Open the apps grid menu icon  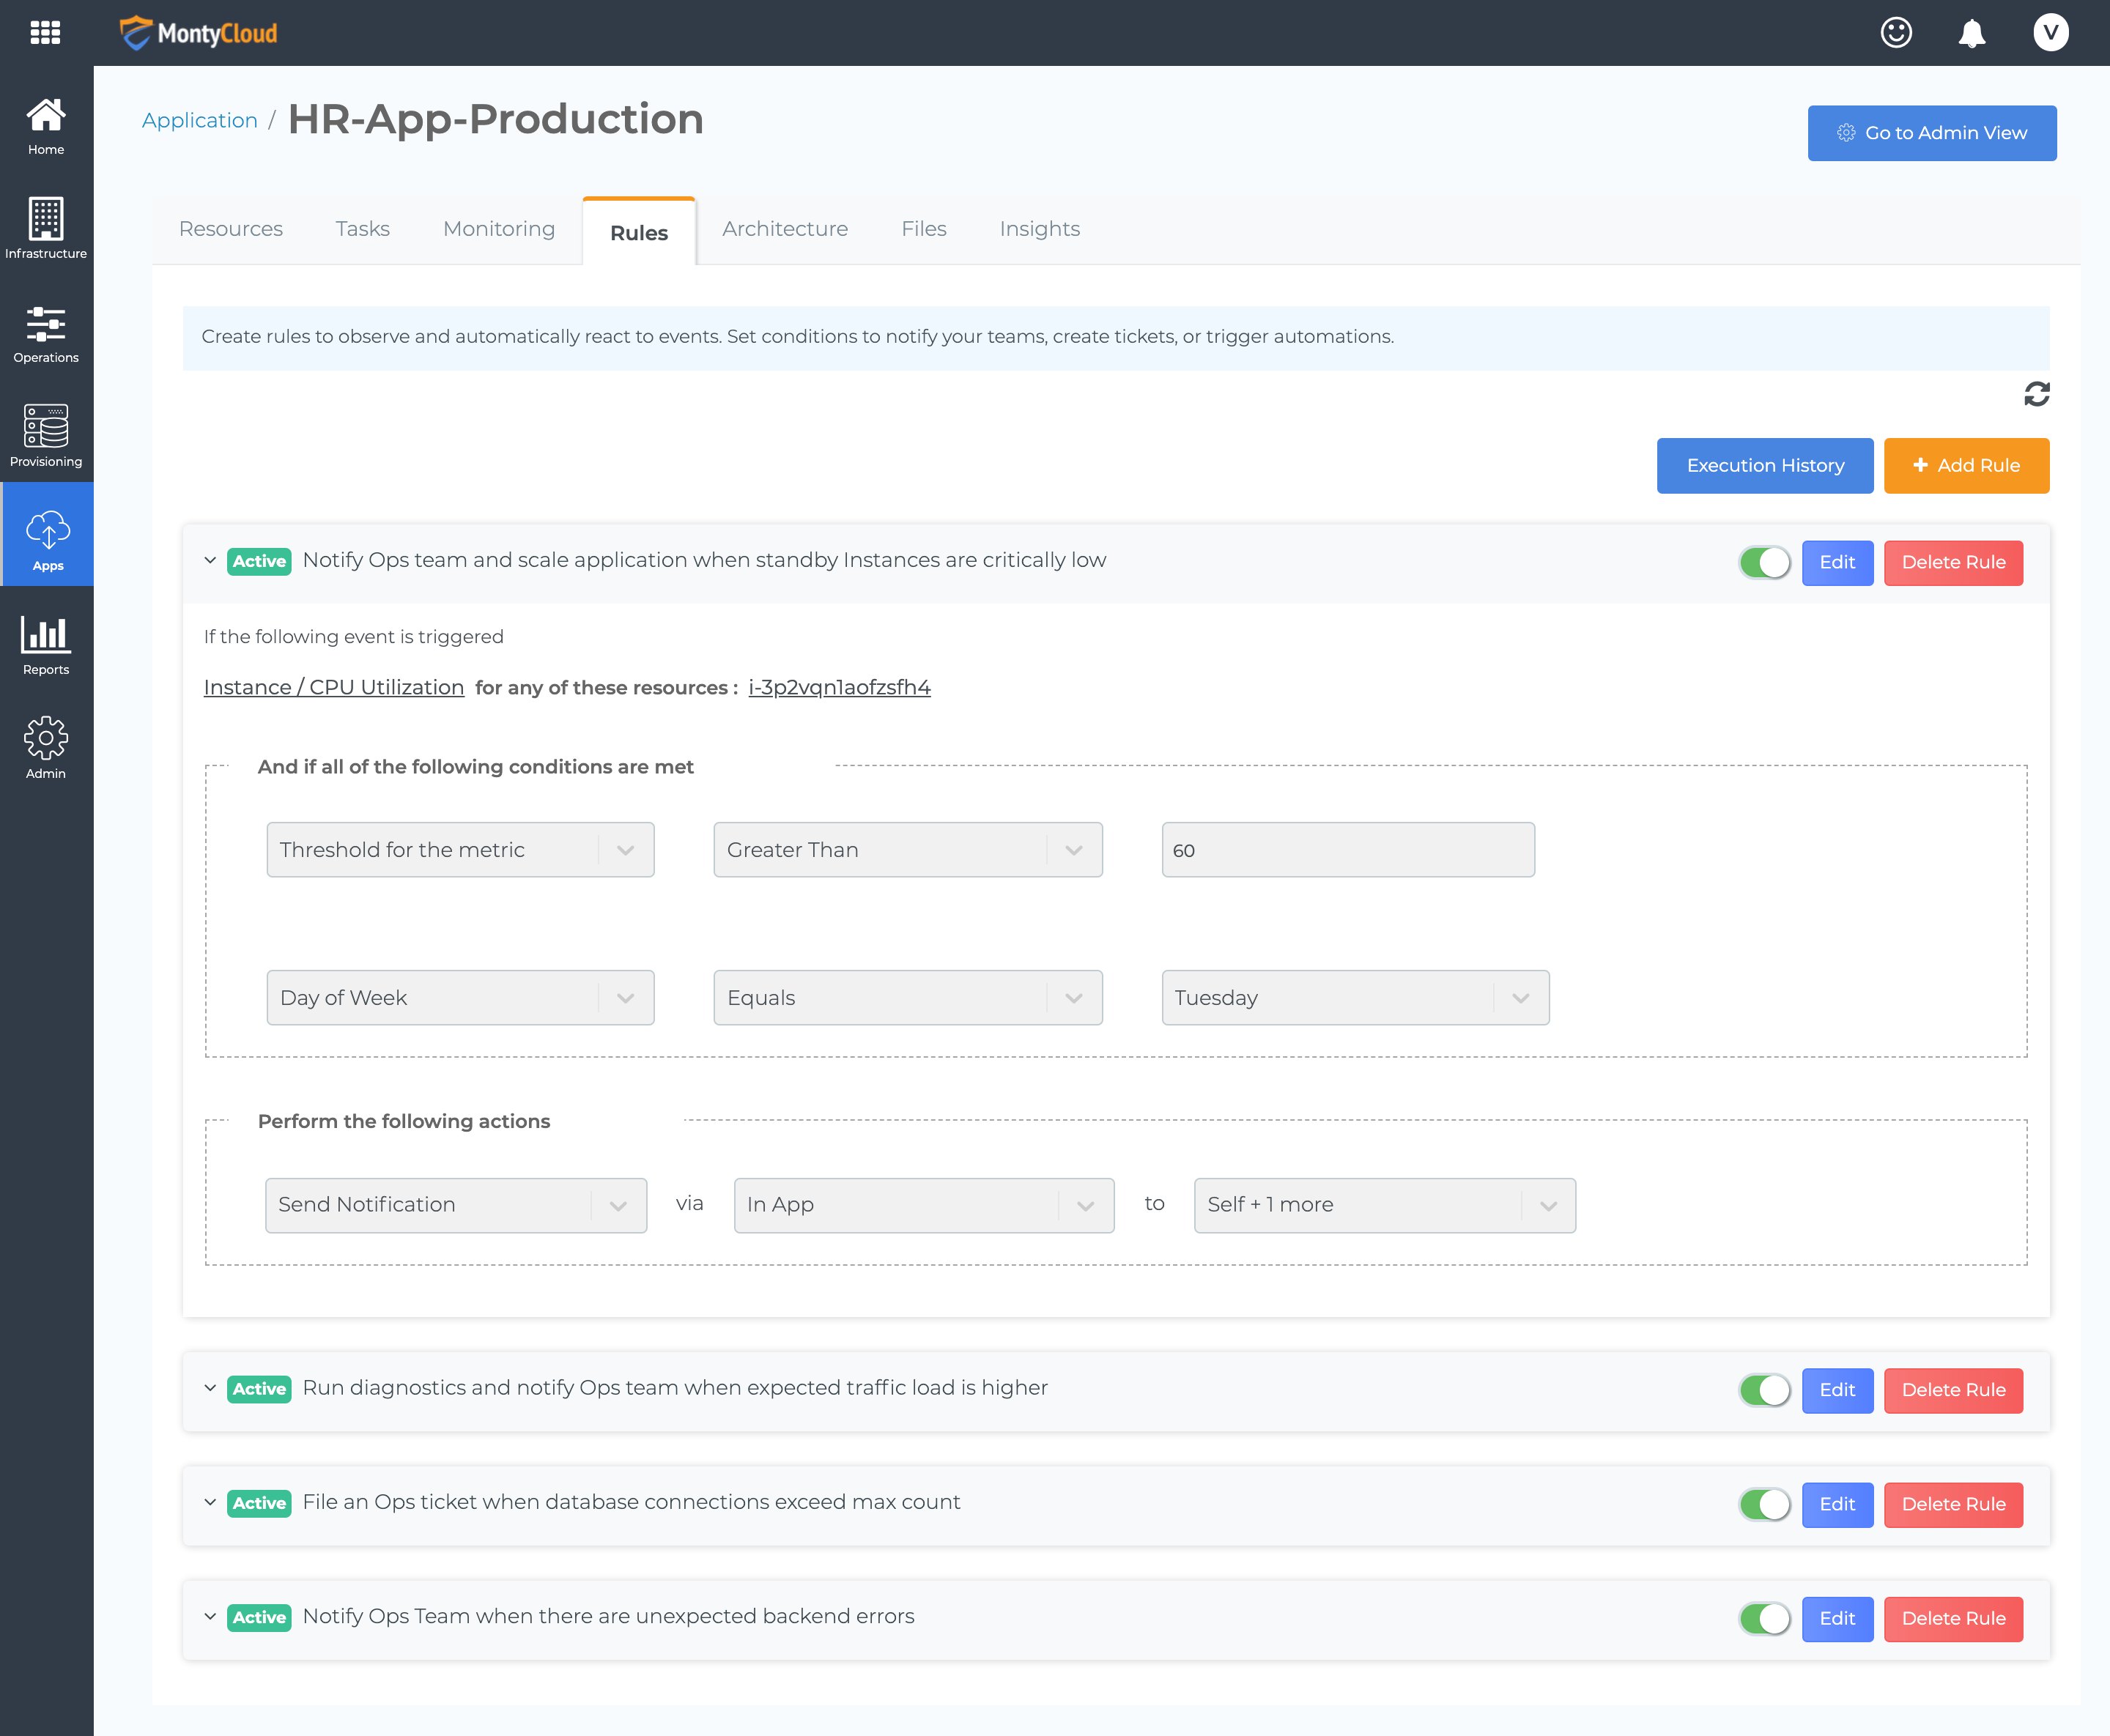(45, 33)
